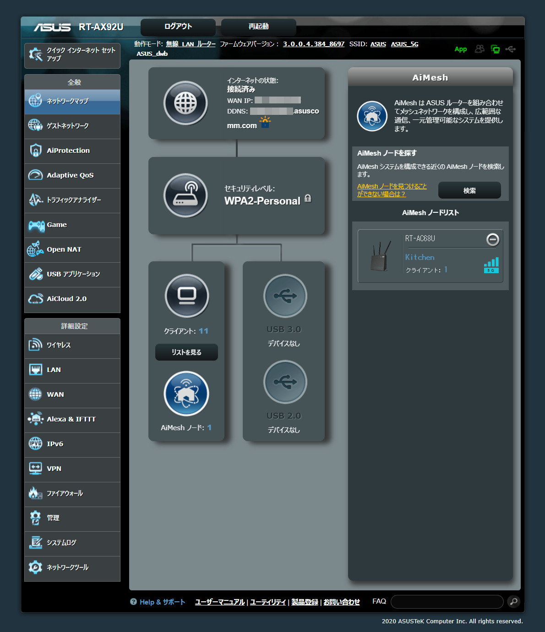Open USB Application menu item

pyautogui.click(x=72, y=274)
